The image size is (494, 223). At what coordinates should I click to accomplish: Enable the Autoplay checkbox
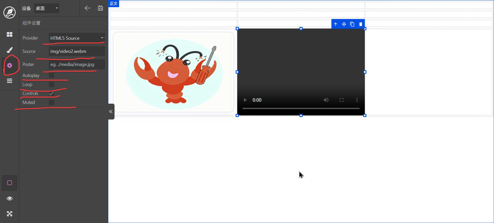pyautogui.click(x=51, y=75)
